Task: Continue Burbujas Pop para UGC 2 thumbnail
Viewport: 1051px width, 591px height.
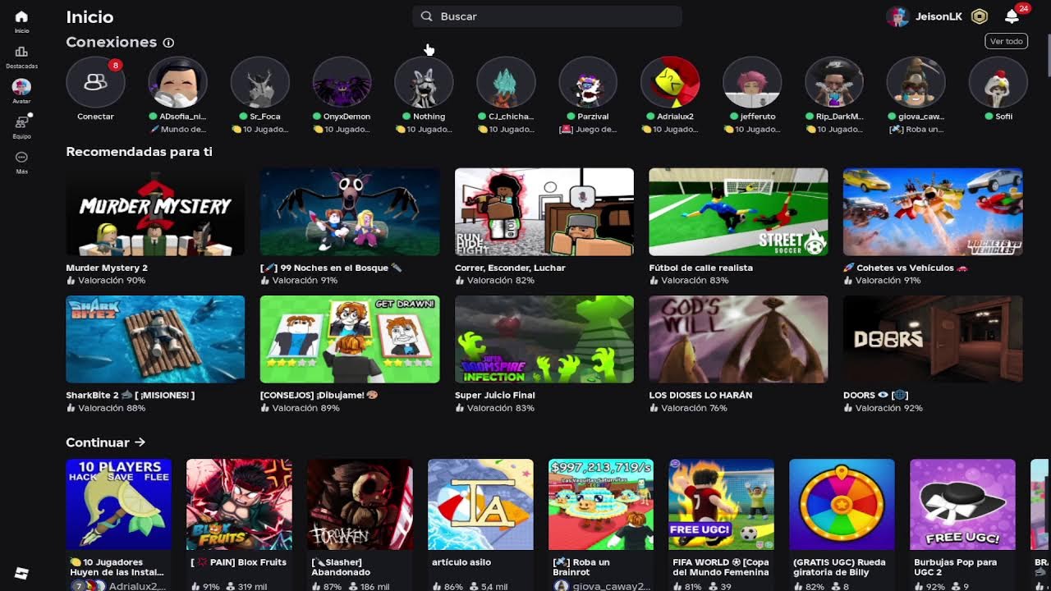Action: pos(964,504)
